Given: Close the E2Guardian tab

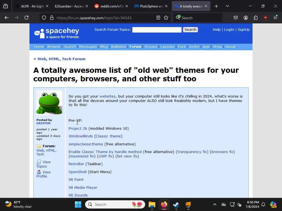Looking at the screenshot, I should point(87,6).
